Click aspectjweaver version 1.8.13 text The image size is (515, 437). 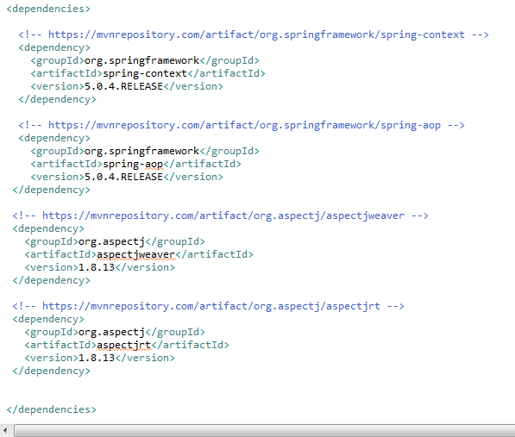pyautogui.click(x=97, y=268)
